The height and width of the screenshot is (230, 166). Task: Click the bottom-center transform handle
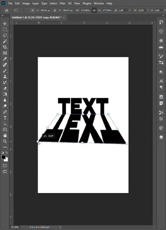coord(82,142)
